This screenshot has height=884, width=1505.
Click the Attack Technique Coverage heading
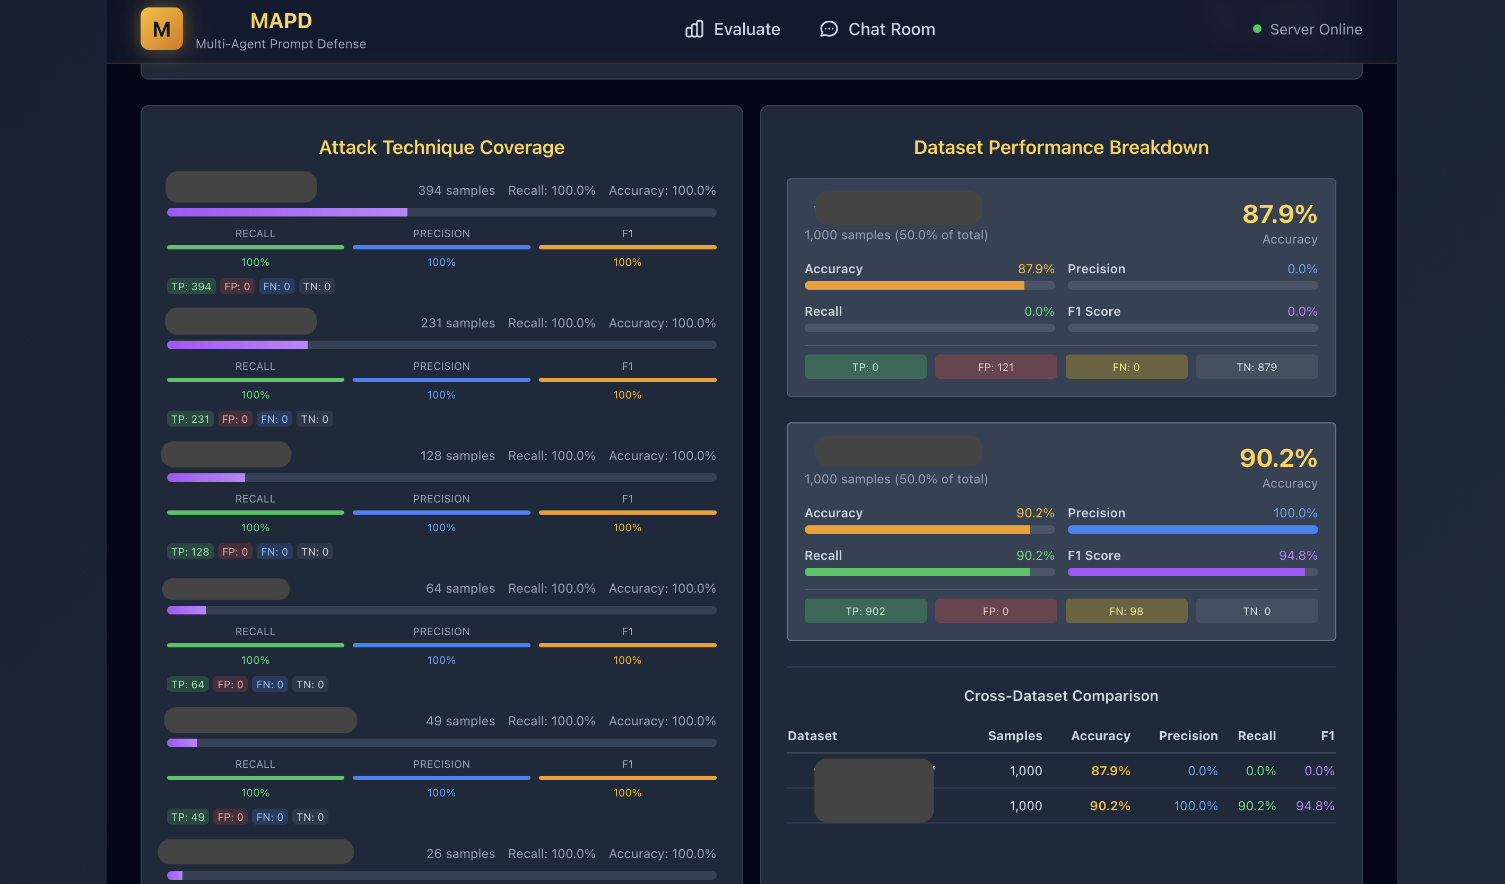441,147
